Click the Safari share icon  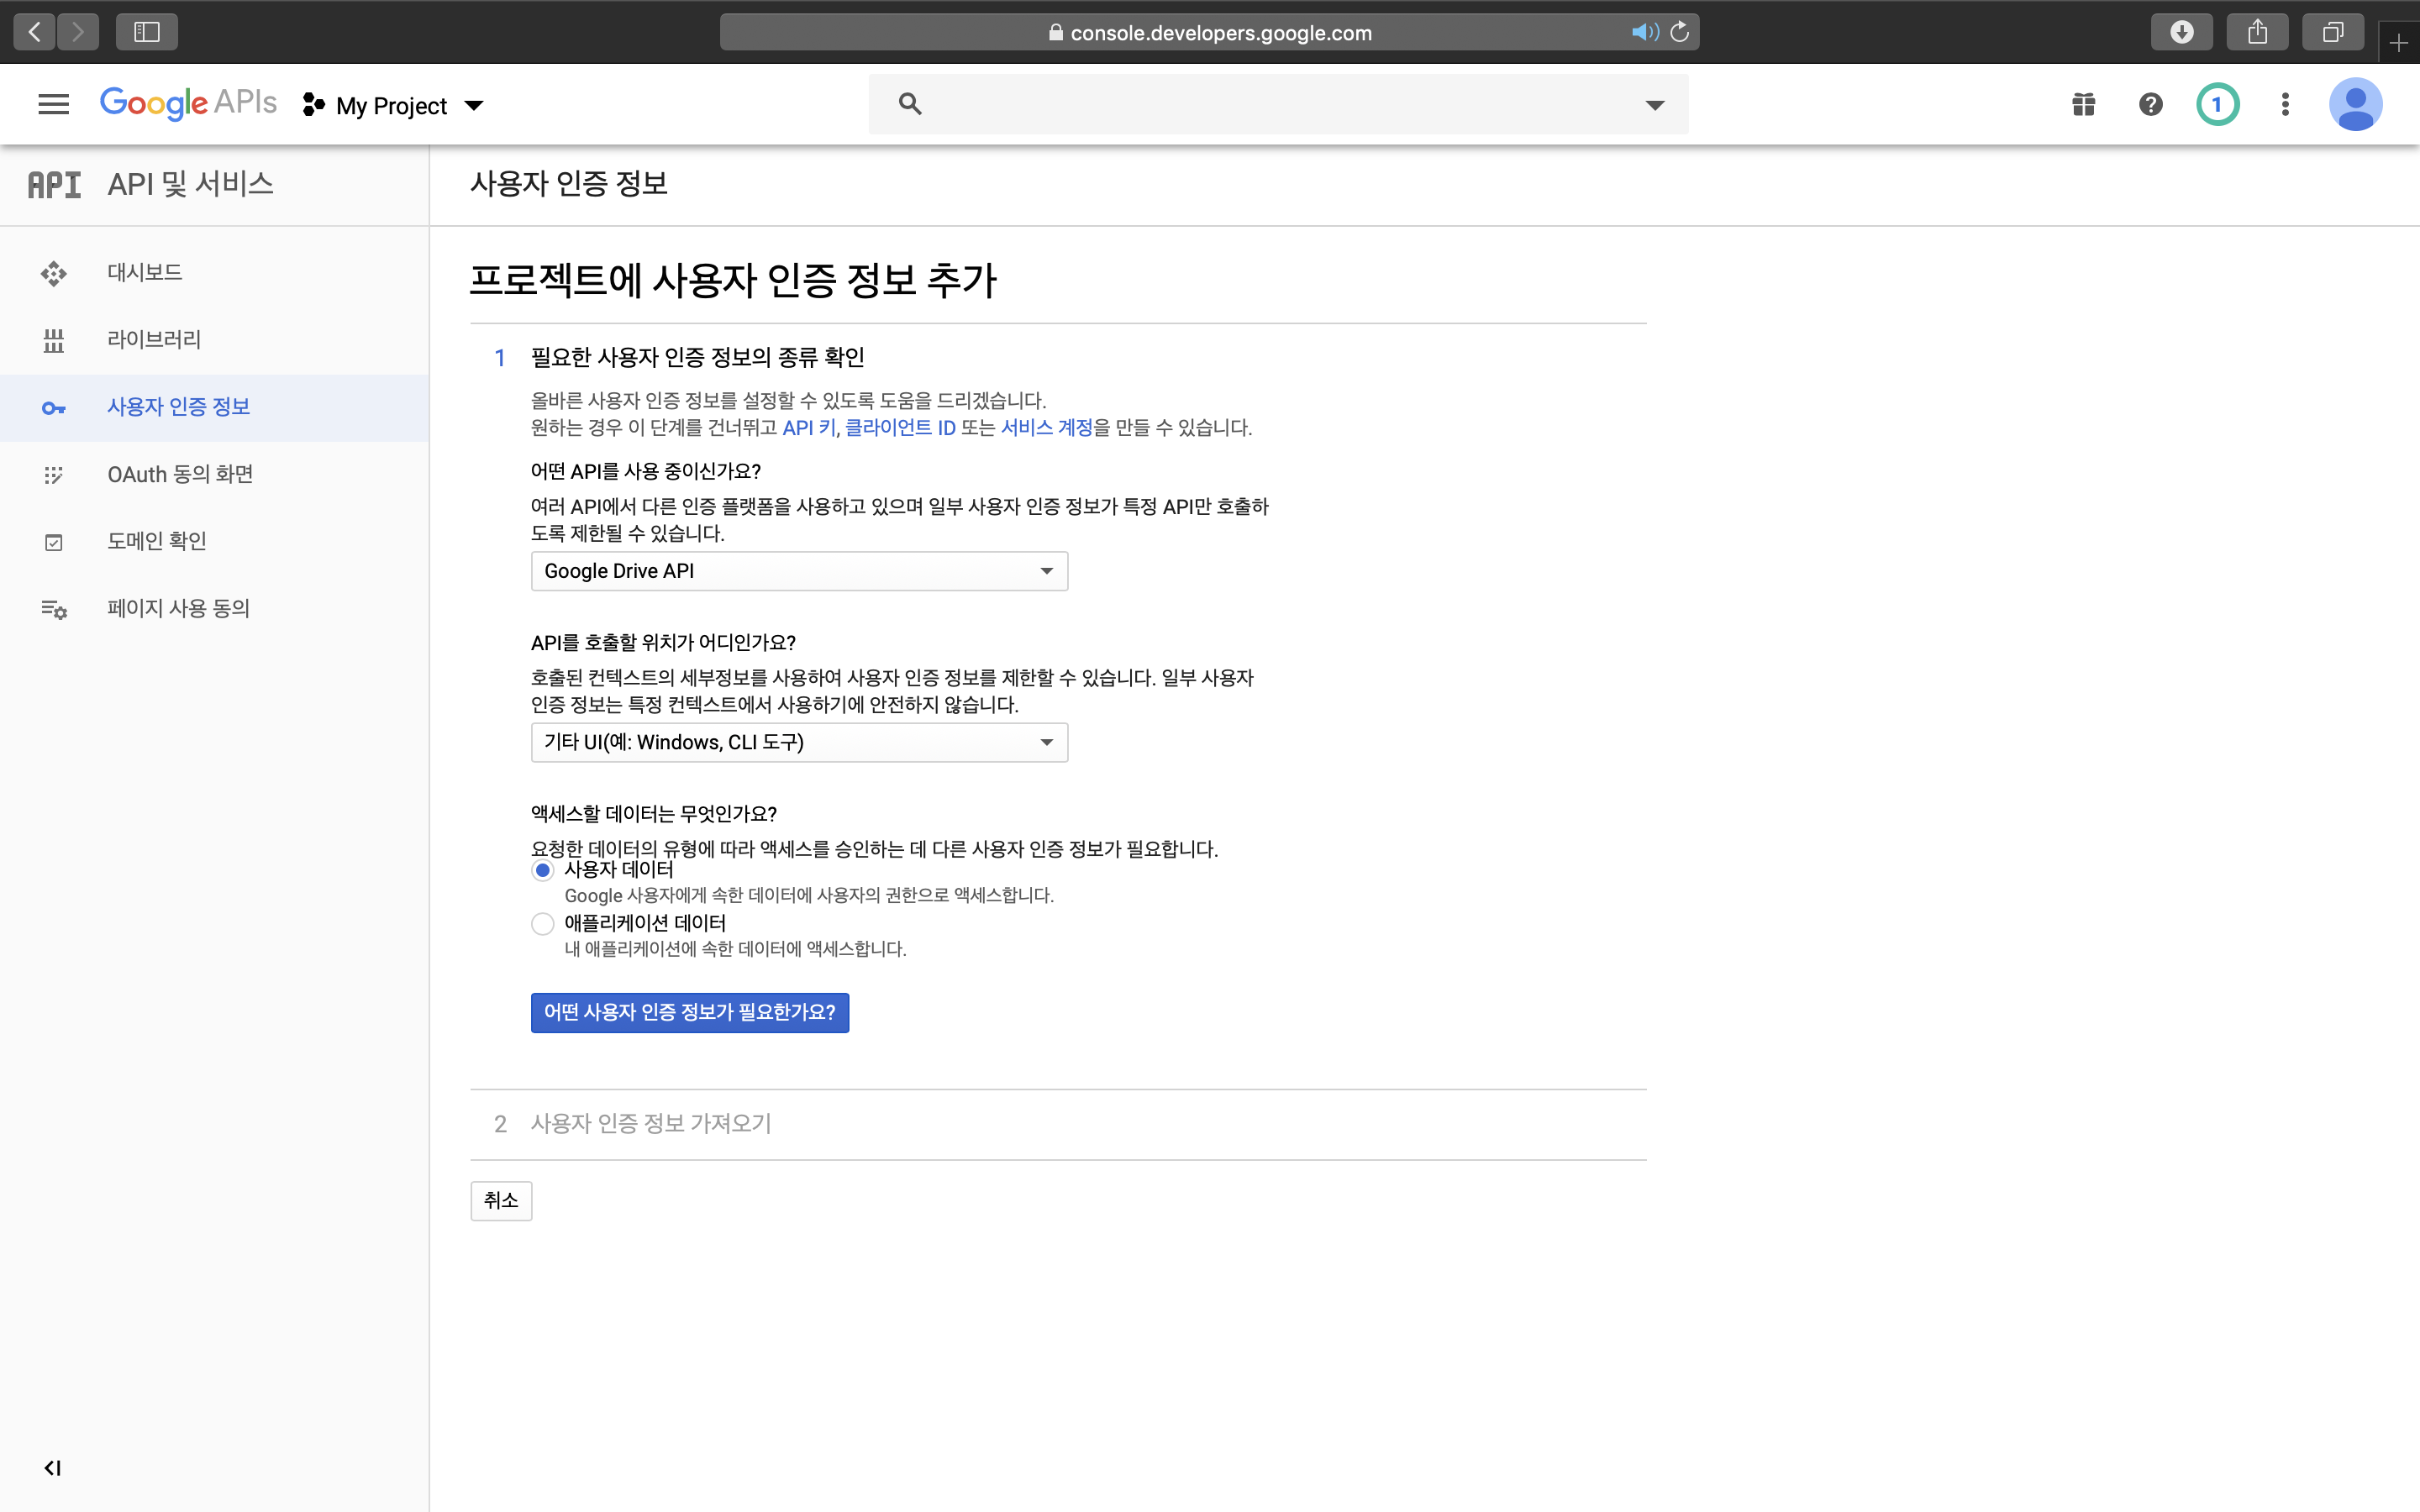click(2257, 32)
